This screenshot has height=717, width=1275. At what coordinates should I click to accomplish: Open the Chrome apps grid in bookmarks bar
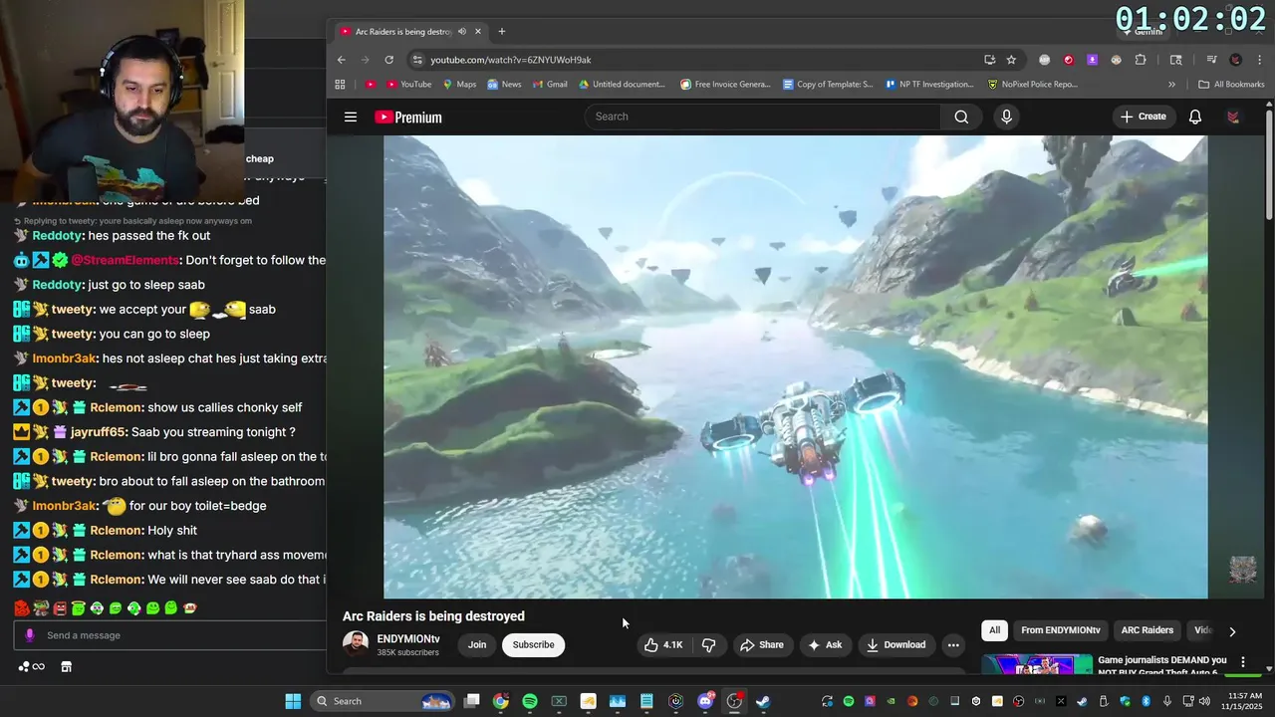[x=340, y=85]
